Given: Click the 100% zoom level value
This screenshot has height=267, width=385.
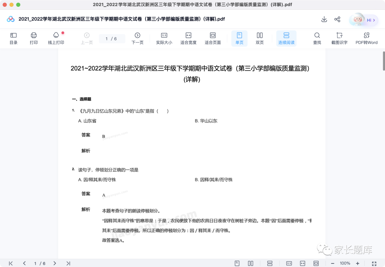Looking at the screenshot, I should click(x=345, y=263).
